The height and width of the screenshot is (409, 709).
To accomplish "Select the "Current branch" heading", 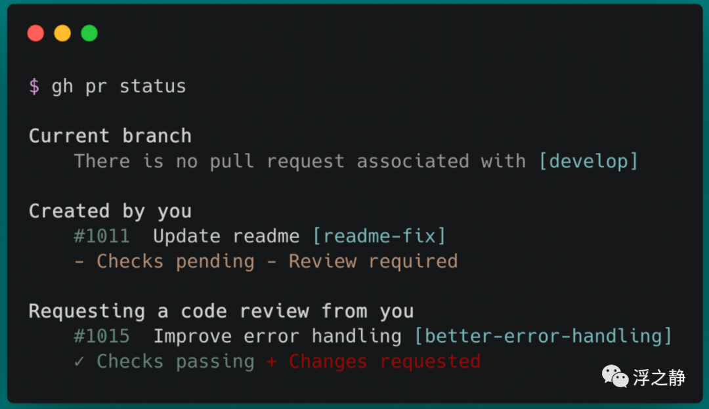I will pos(110,136).
